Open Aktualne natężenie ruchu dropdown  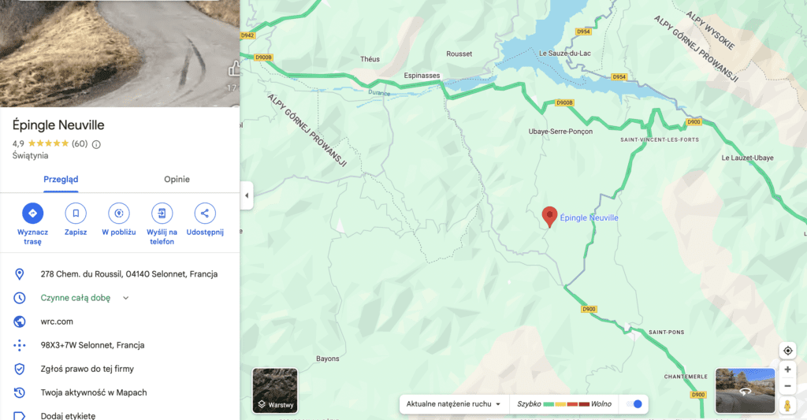click(453, 404)
